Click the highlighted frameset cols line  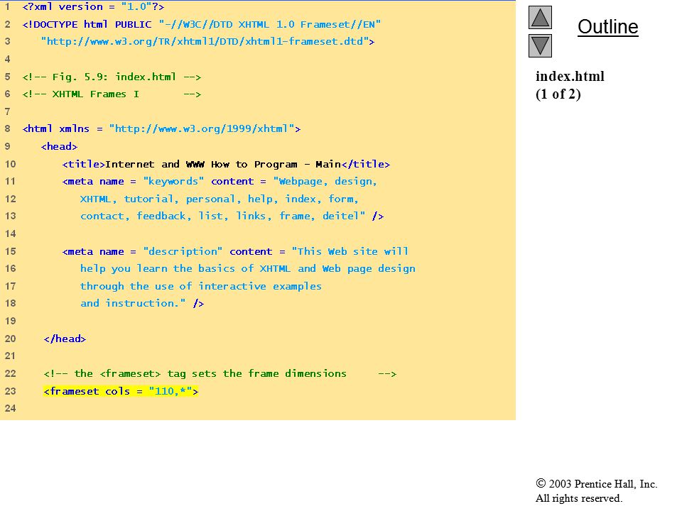tap(121, 391)
